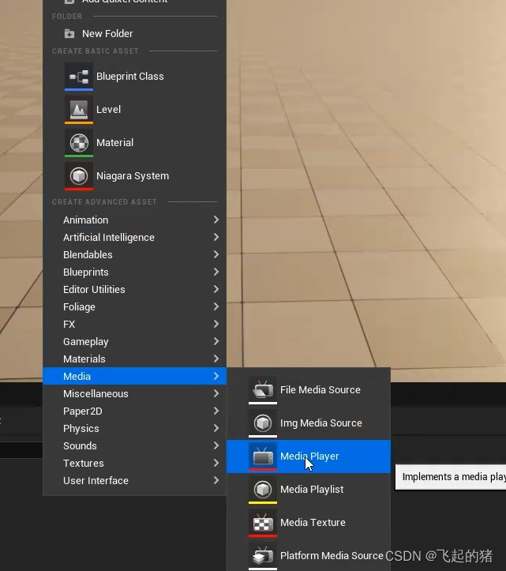
Task: Open the Textures menu entry
Action: click(135, 464)
